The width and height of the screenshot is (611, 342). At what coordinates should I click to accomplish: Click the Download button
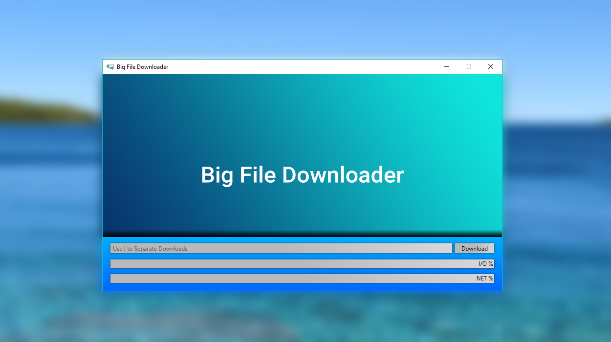coord(475,248)
